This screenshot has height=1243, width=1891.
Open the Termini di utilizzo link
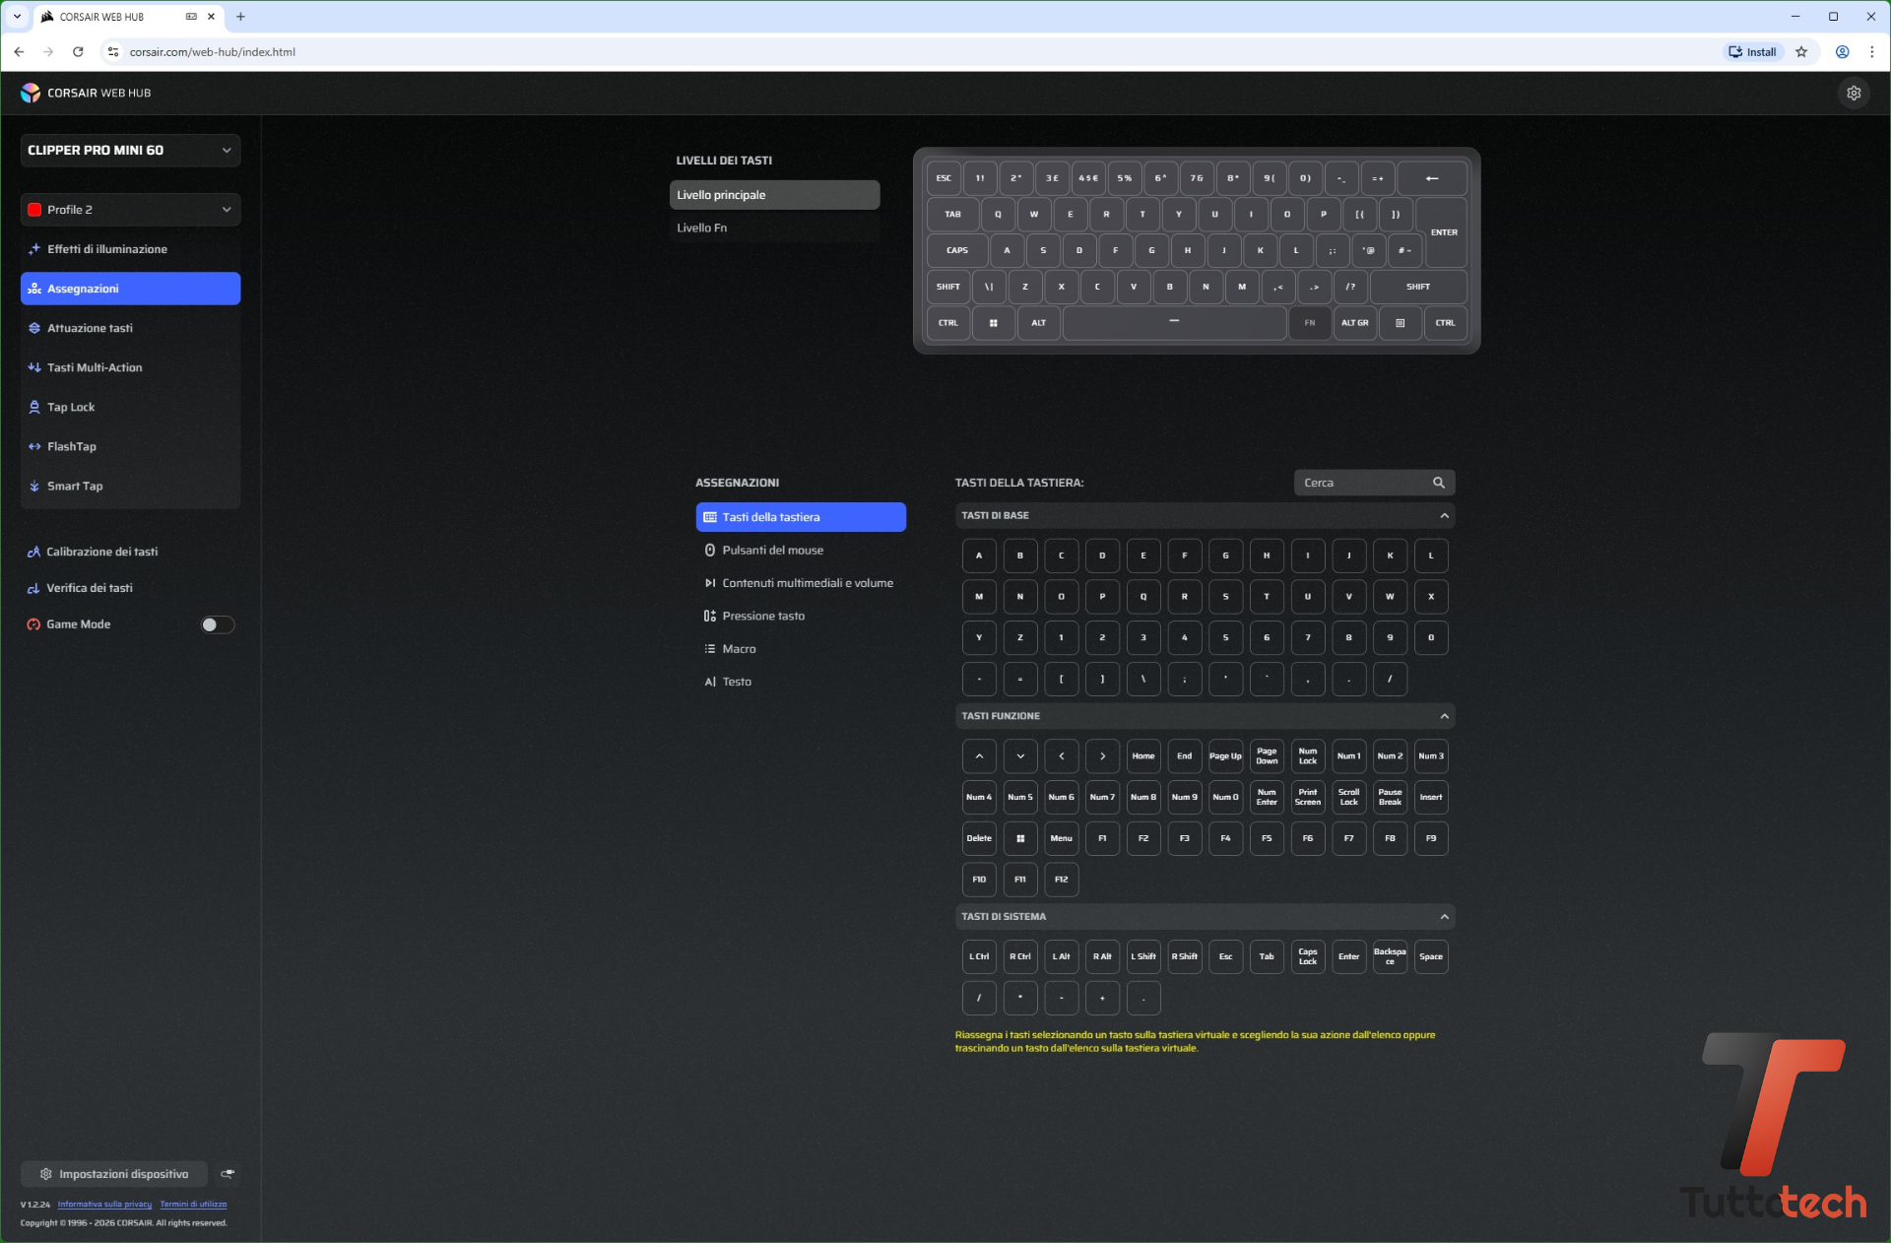click(x=193, y=1205)
